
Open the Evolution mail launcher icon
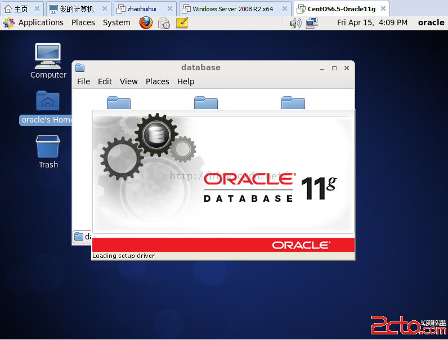click(164, 23)
